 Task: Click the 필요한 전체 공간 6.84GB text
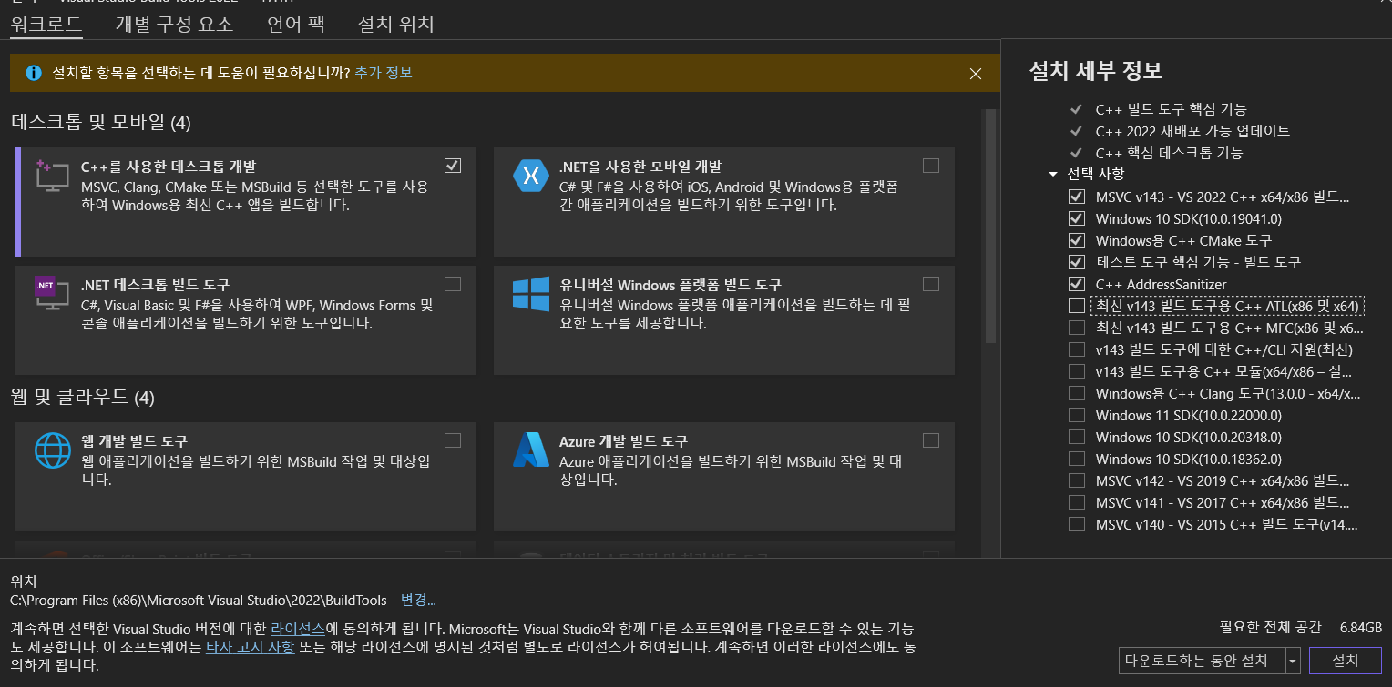[x=1301, y=628]
